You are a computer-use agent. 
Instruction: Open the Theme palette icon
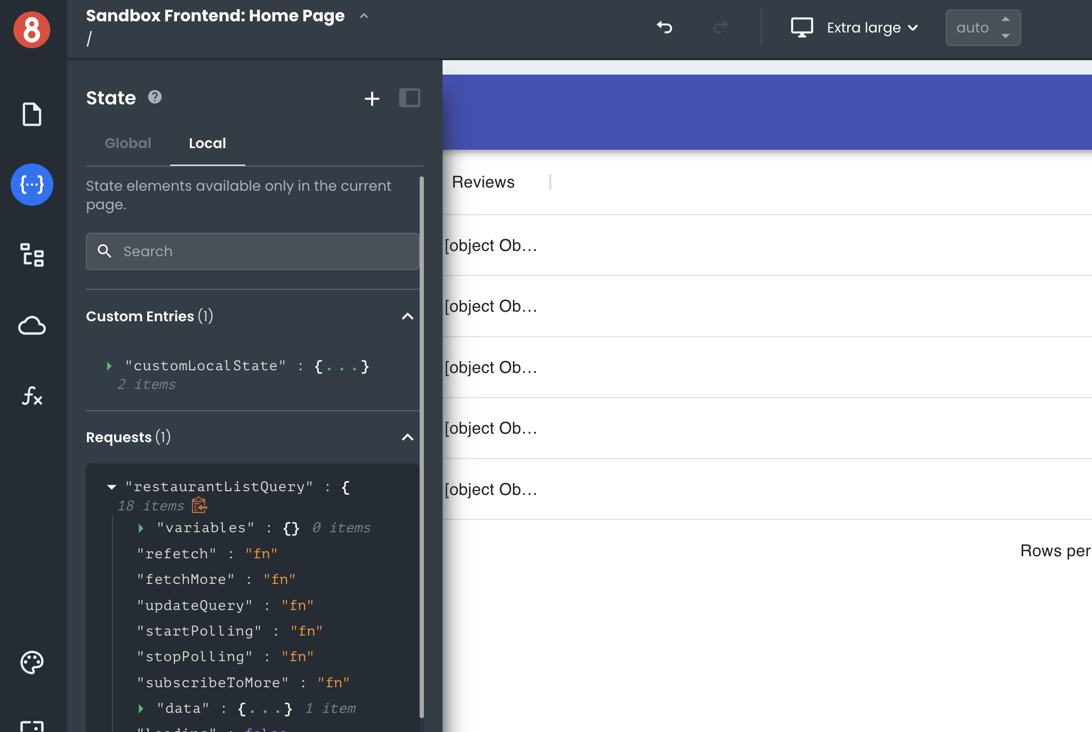(32, 662)
